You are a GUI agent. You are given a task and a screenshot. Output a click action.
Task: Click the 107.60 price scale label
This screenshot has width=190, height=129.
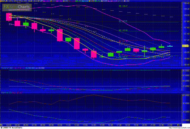pos(186,28)
